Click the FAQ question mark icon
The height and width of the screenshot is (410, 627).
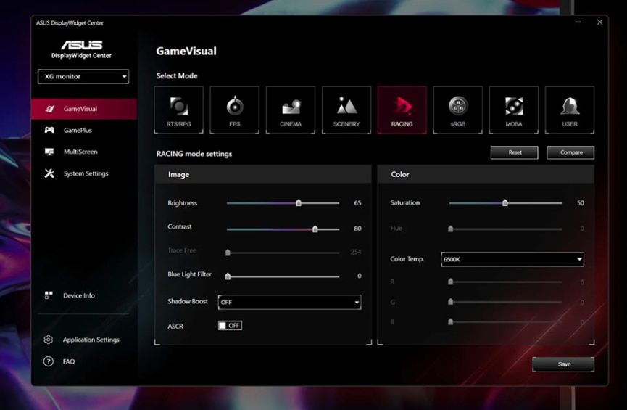[49, 361]
